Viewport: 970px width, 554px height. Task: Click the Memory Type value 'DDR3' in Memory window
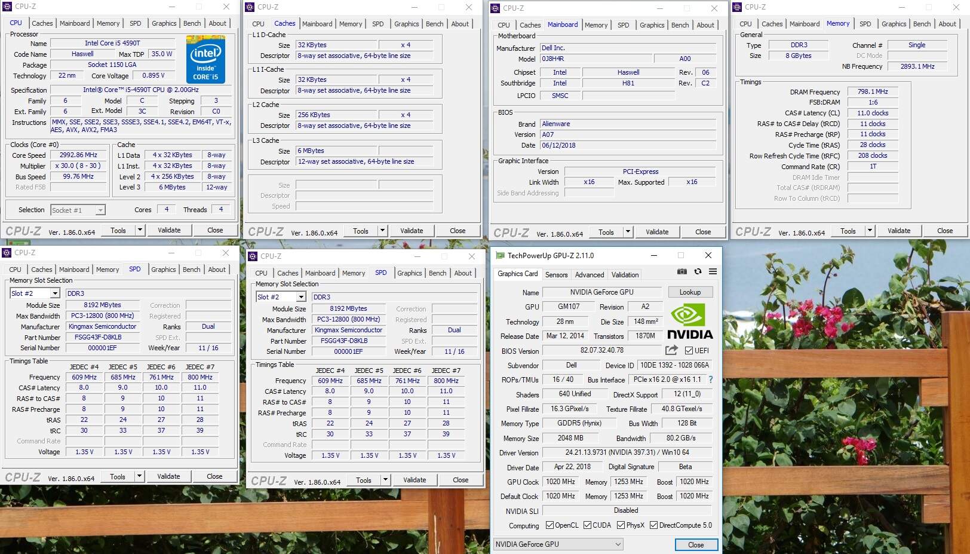799,45
